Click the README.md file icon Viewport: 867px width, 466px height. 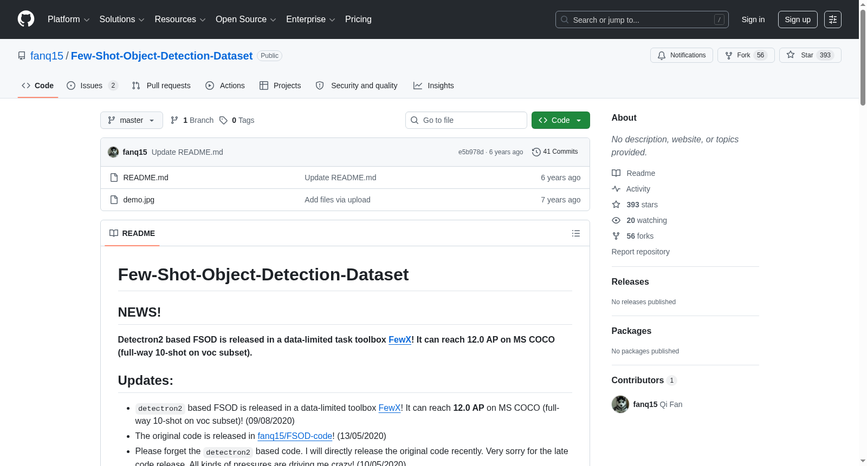114,178
